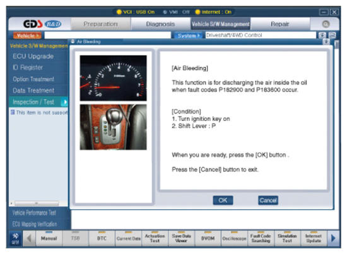Expand the Inspection / Test arrow
The image size is (347, 254).
pos(65,102)
